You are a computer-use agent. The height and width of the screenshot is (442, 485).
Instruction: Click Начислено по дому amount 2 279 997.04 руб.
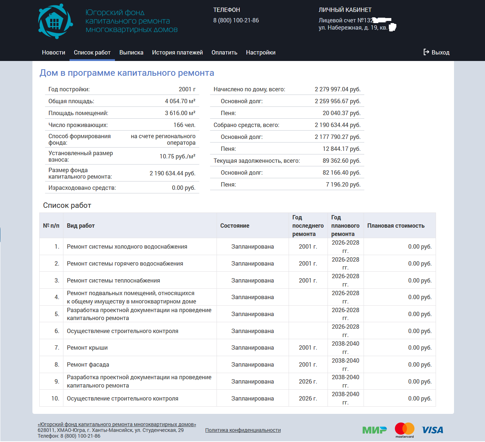coord(338,89)
